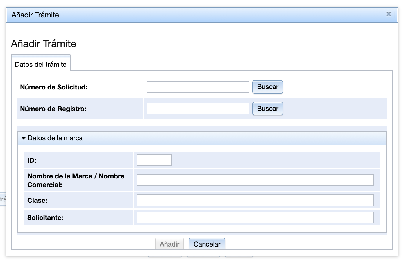This screenshot has height=267, width=413.
Task: Click the ID field
Action: point(154,160)
